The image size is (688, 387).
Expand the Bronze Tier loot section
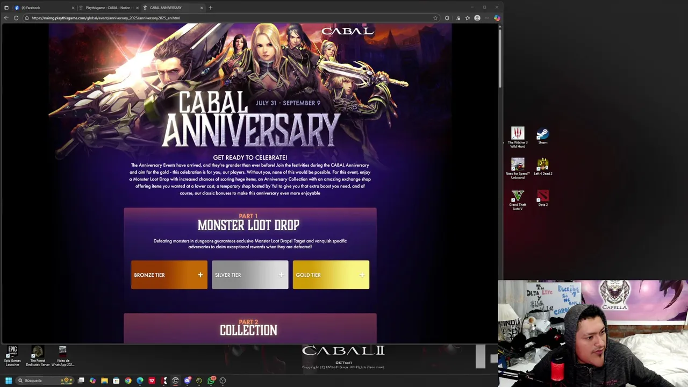click(169, 275)
